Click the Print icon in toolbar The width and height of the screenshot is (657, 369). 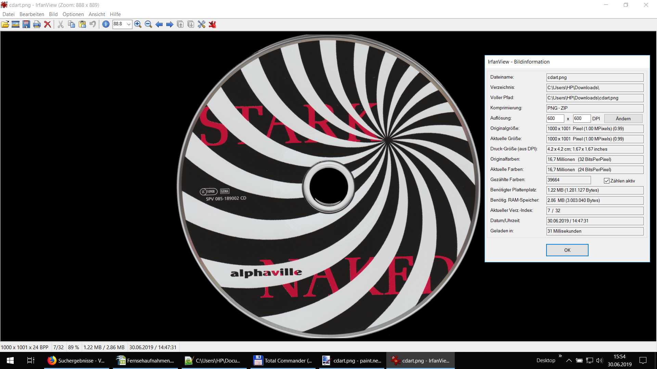coord(37,24)
